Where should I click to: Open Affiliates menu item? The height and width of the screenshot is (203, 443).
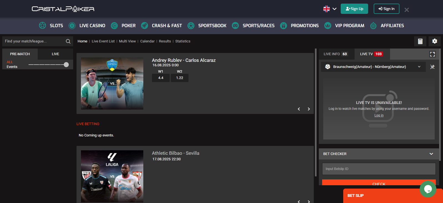(x=392, y=26)
